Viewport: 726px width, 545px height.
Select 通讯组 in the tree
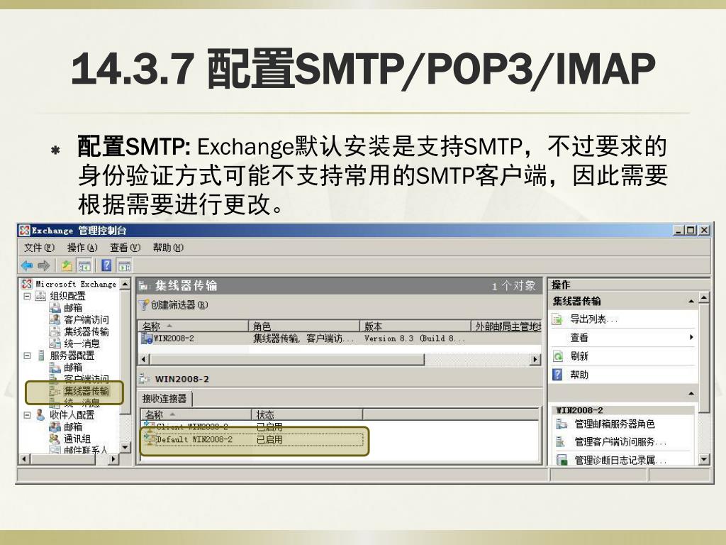(77, 439)
